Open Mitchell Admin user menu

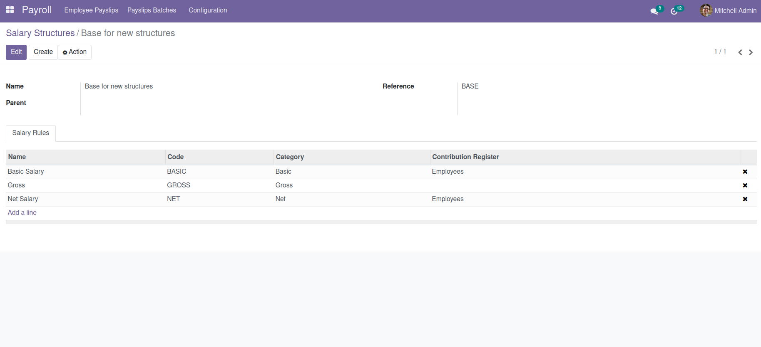pos(729,10)
